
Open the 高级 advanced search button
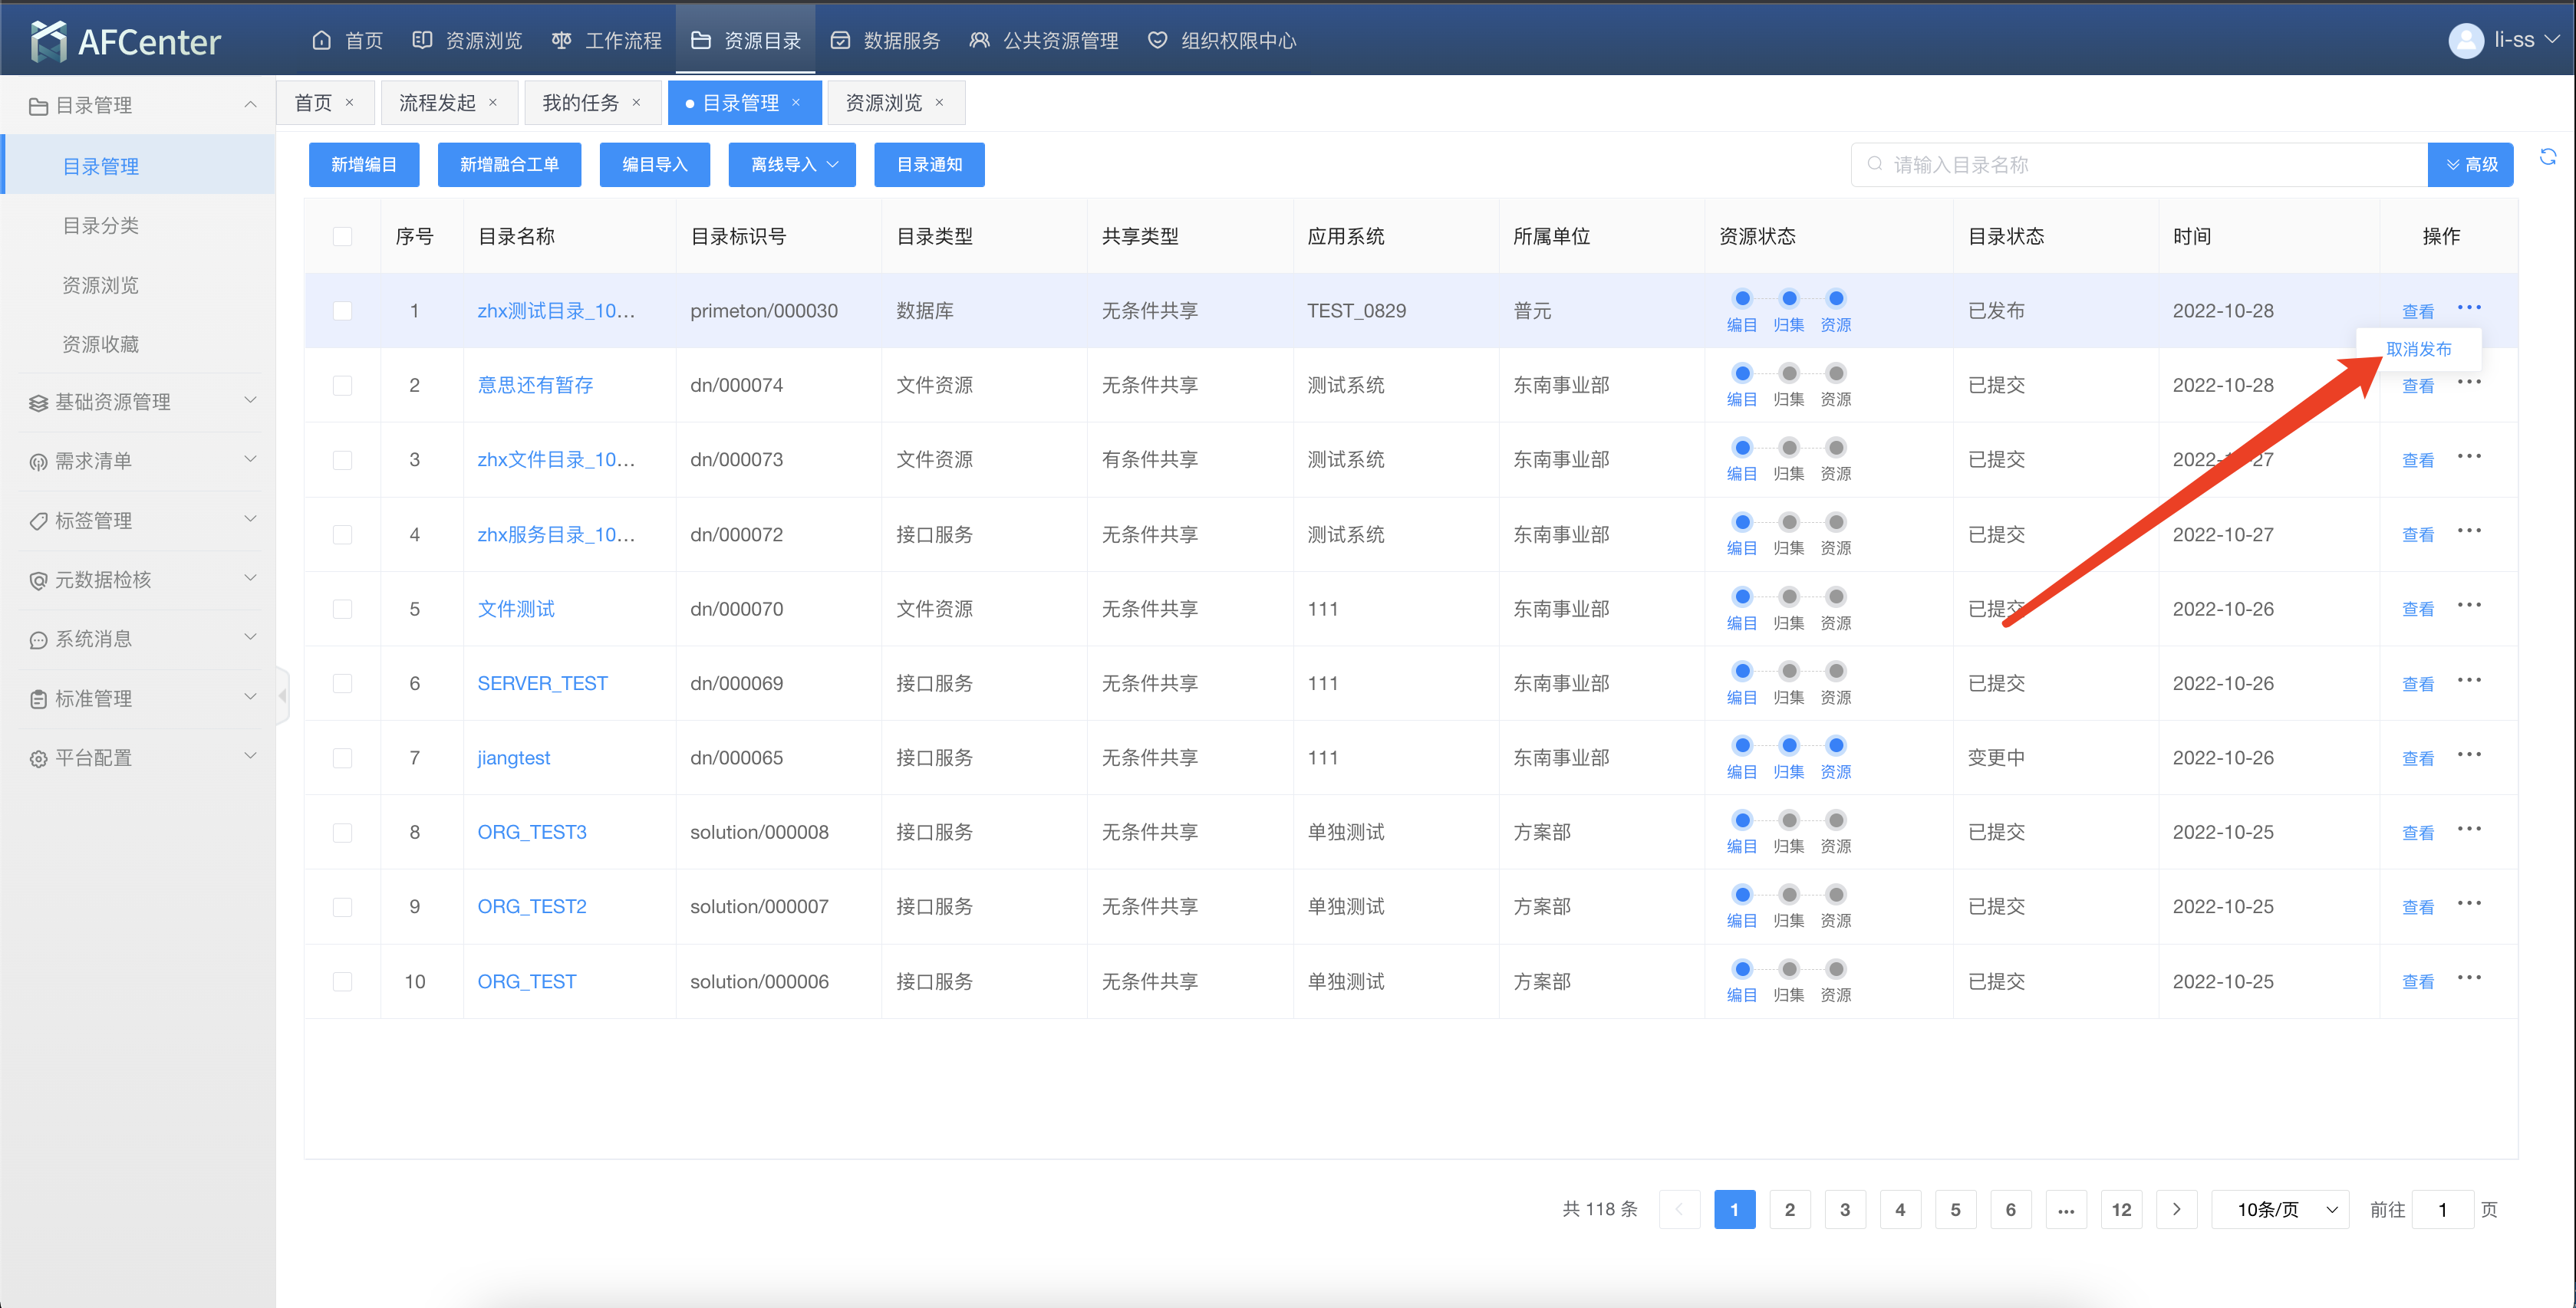coord(2470,165)
